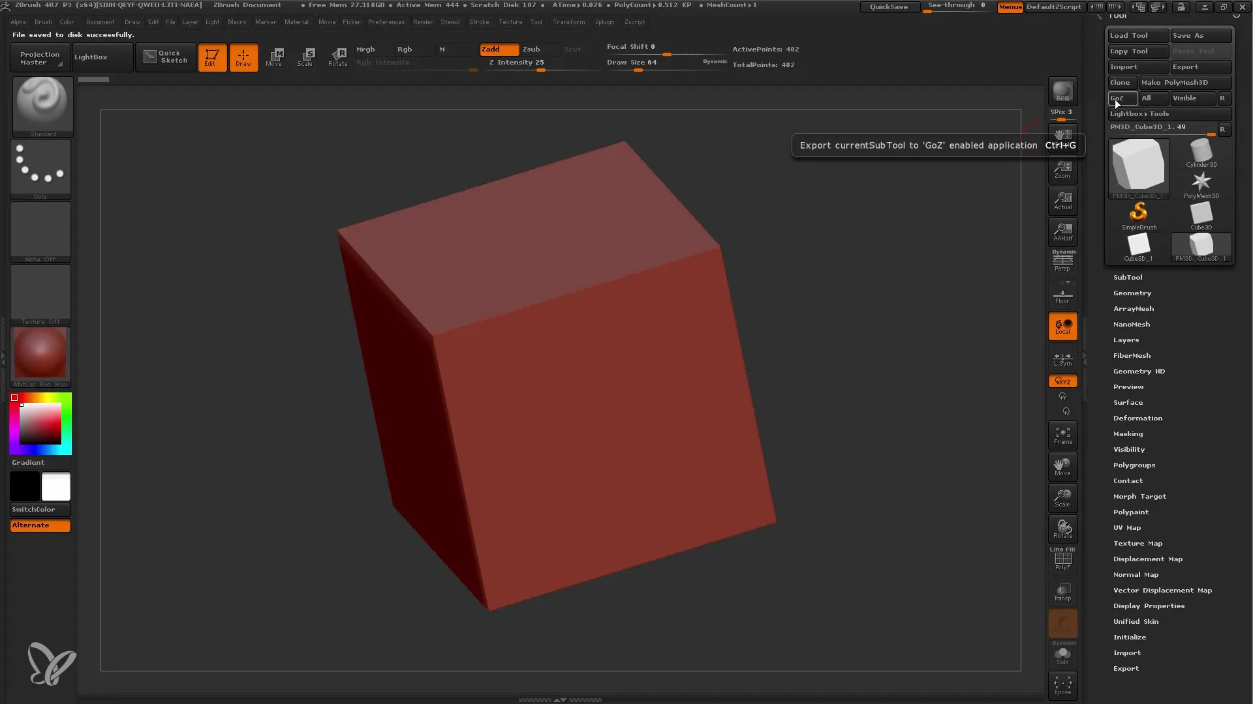
Task: Expand the Polygroups section
Action: [x=1134, y=465]
